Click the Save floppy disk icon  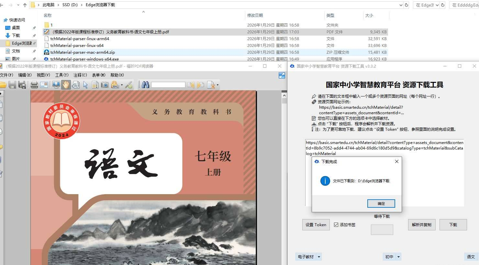[12, 85]
